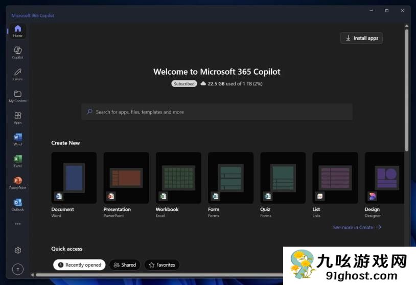416x285 pixels.
Task: Open settings gear in sidebar
Action: [x=18, y=250]
